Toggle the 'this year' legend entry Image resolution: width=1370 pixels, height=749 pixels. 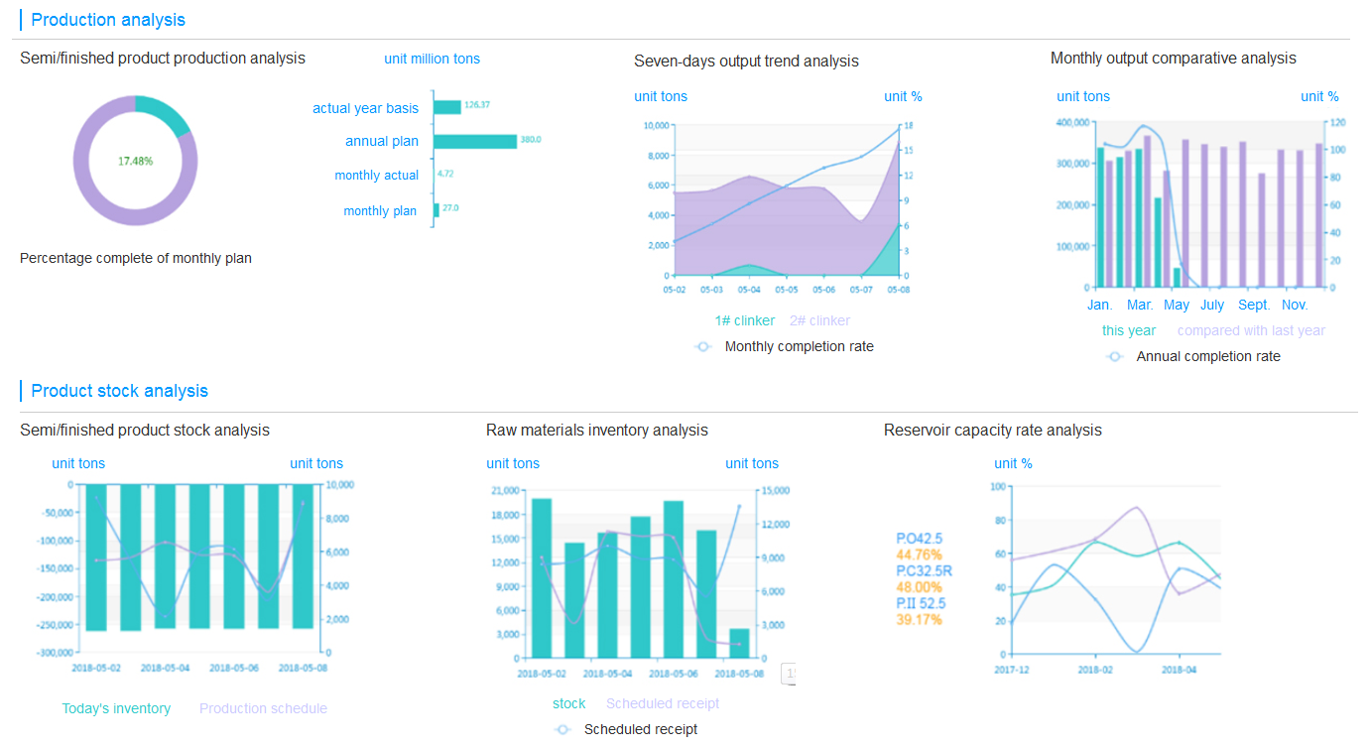click(x=1128, y=330)
